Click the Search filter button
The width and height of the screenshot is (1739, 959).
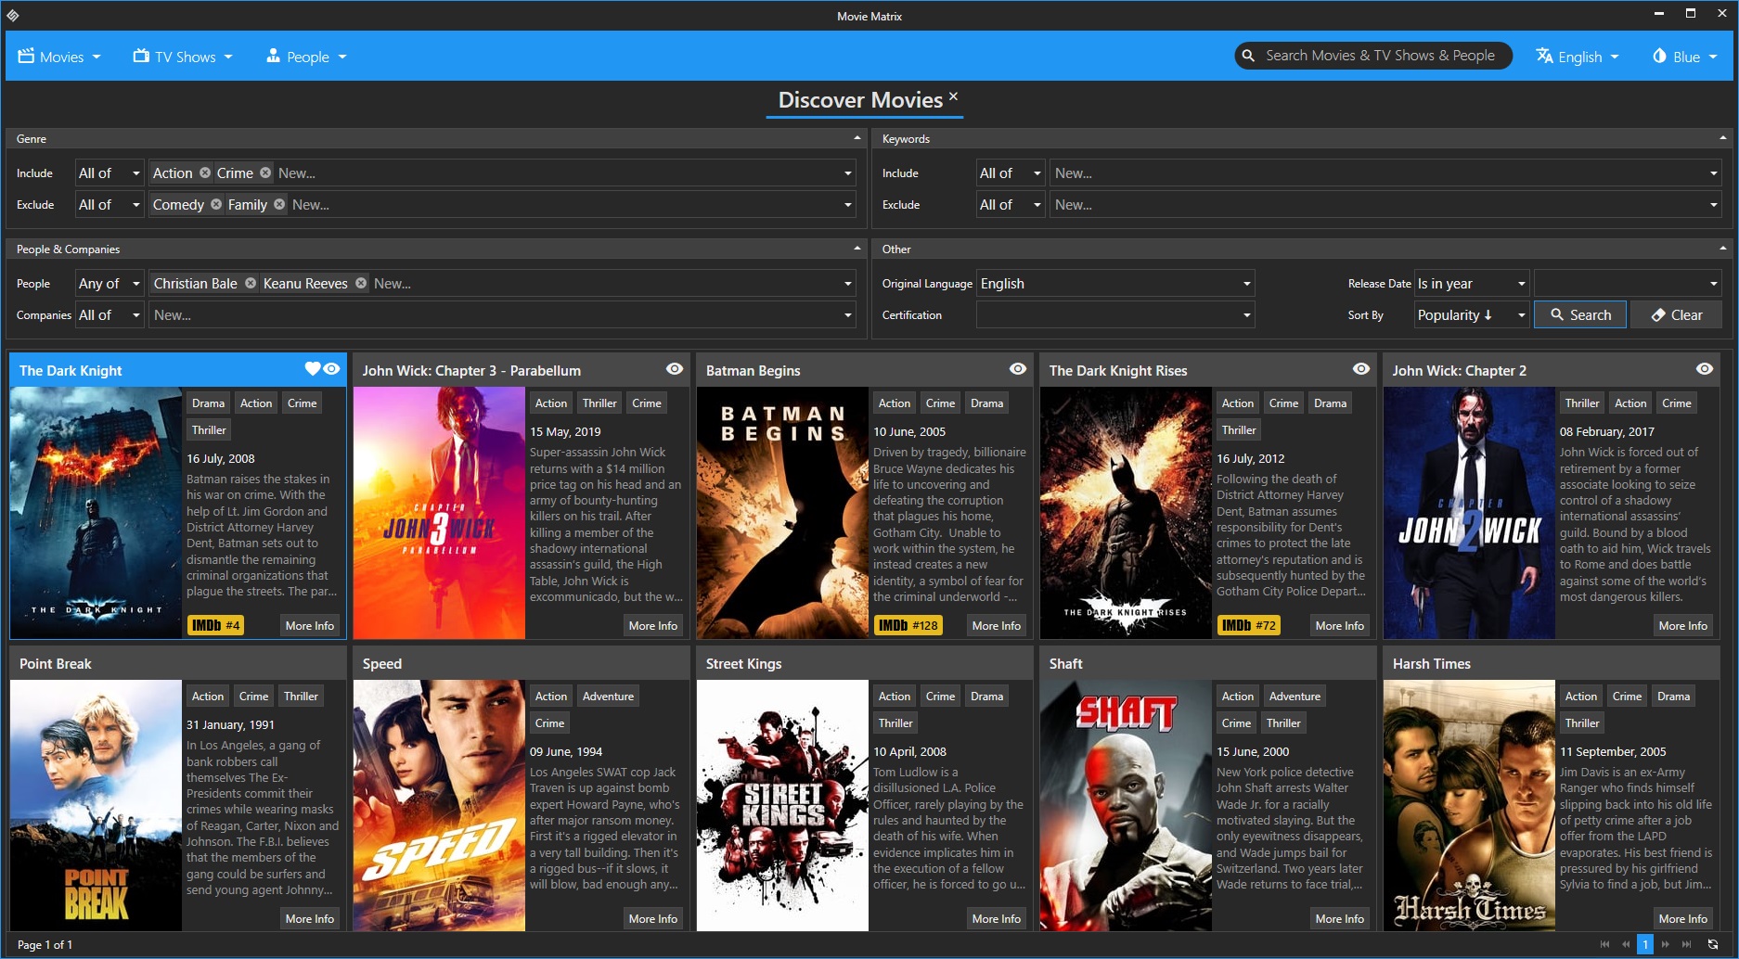point(1580,314)
